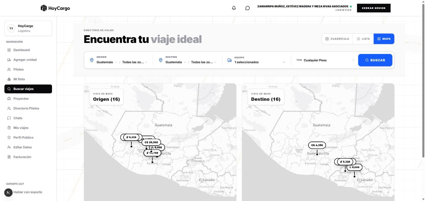Click the Editar Datos user-edit icon
The image size is (425, 201).
coord(9,147)
